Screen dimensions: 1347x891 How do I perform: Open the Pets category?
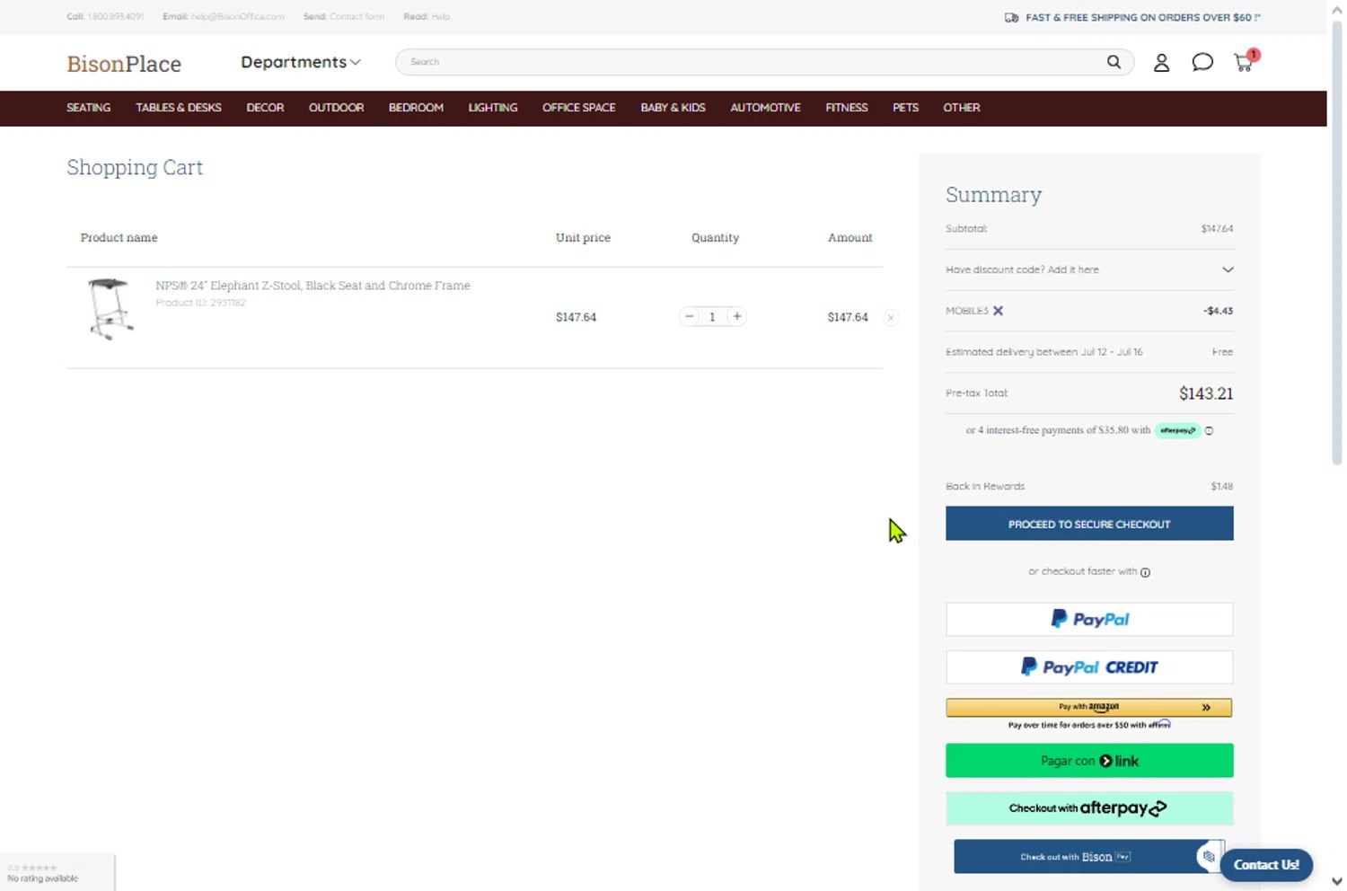click(x=905, y=108)
